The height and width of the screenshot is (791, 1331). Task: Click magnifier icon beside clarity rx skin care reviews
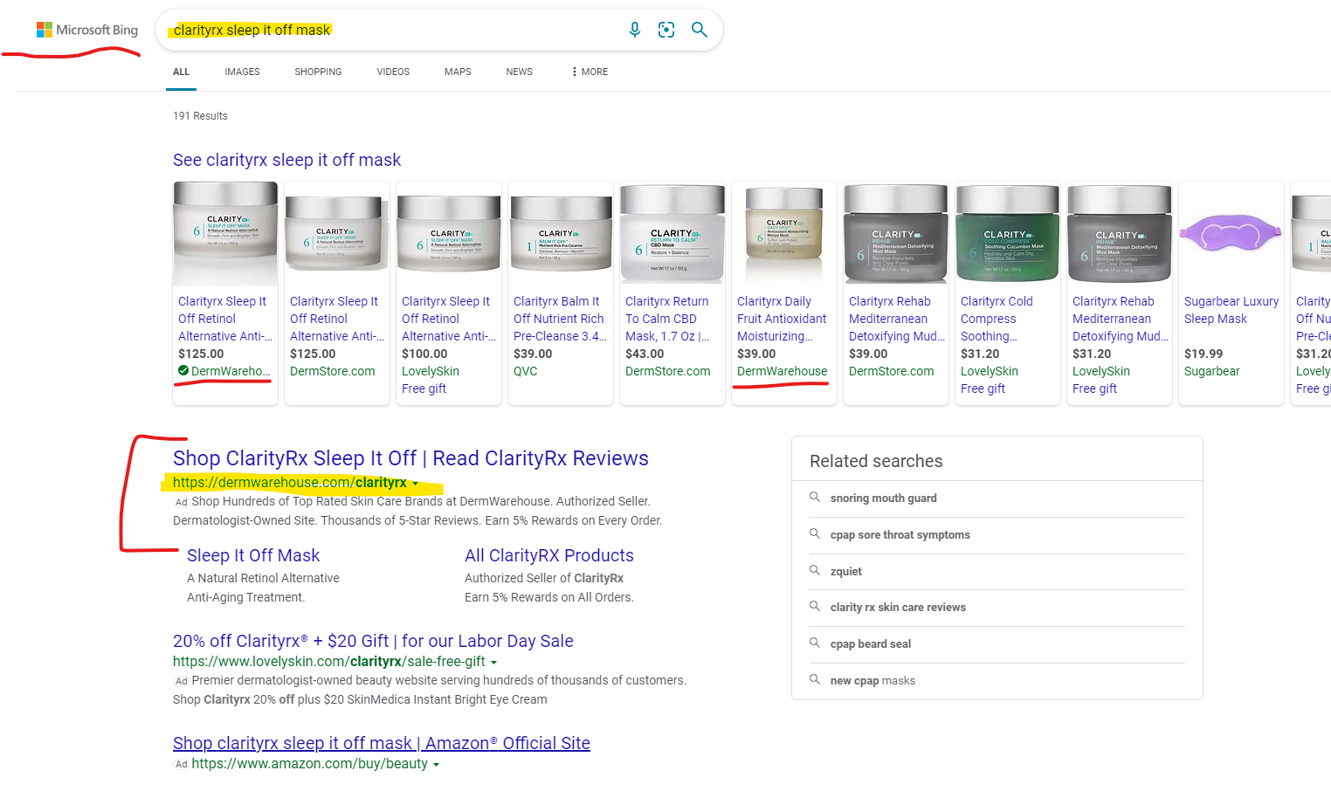pos(815,606)
